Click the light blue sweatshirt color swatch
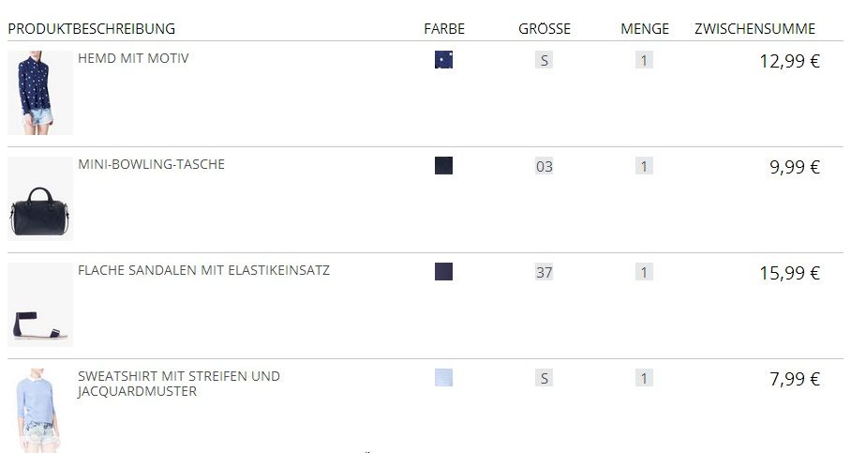866x453 pixels. [443, 378]
